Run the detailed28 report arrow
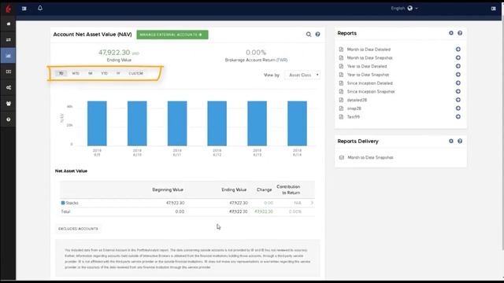 [458, 100]
